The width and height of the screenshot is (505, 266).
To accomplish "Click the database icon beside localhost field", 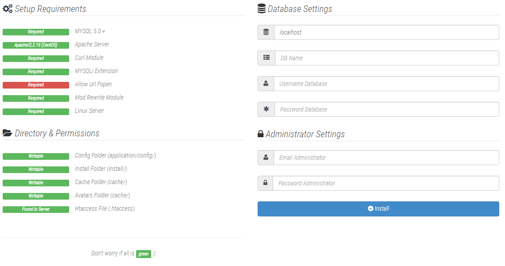I will coord(266,32).
